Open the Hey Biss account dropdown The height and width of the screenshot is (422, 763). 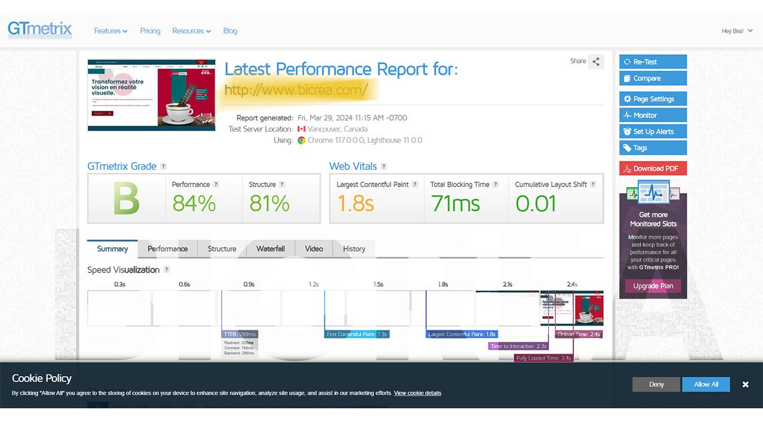[x=737, y=31]
